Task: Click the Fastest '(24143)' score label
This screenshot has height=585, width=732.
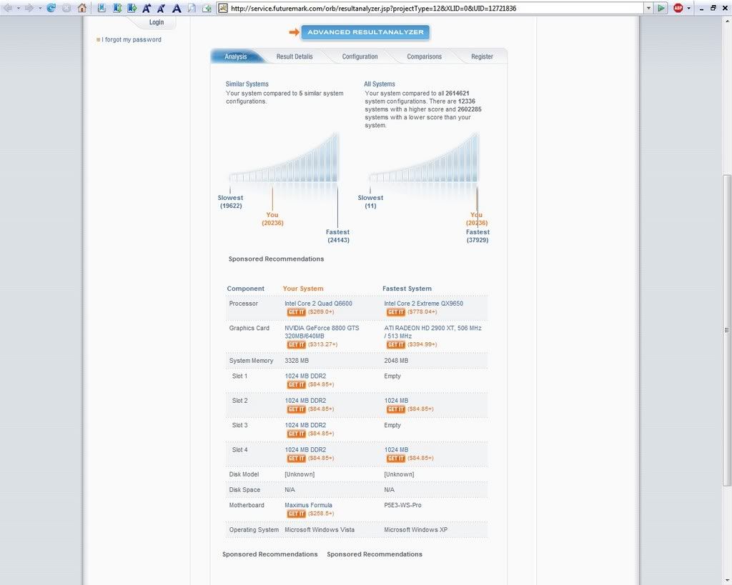Action: [338, 240]
